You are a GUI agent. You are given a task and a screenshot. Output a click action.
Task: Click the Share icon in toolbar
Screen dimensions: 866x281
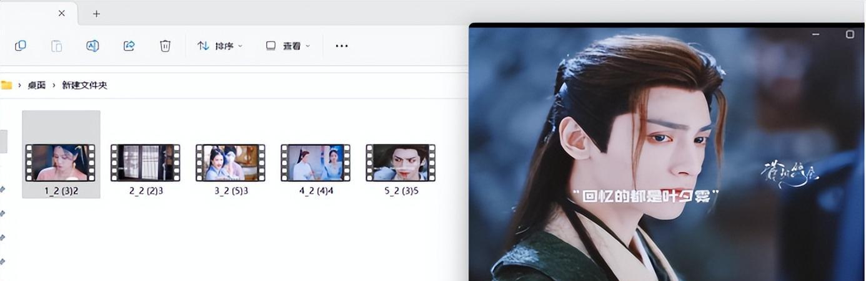(129, 45)
